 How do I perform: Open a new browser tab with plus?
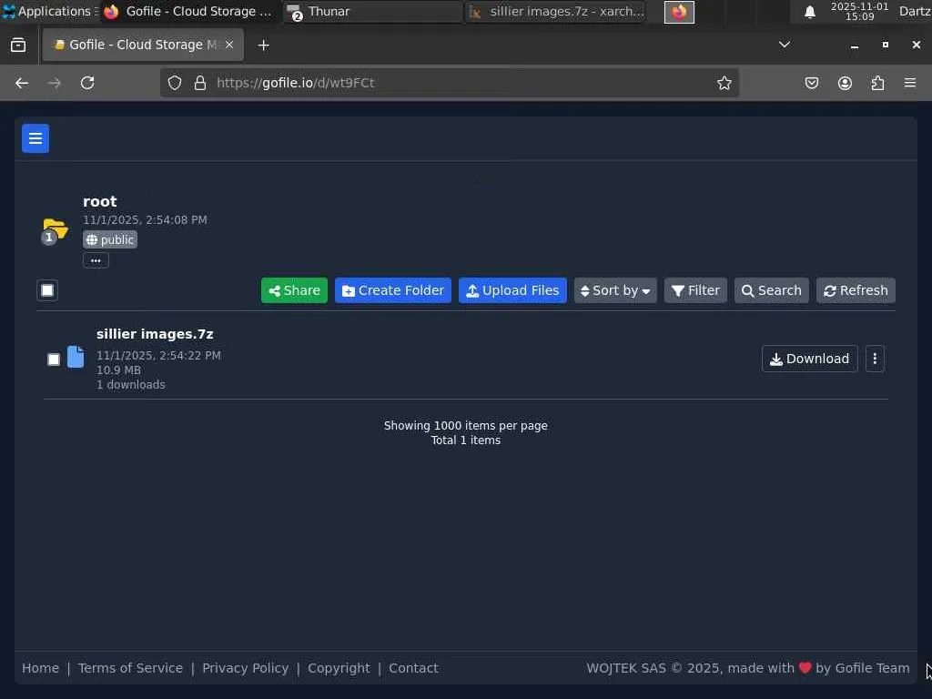coord(263,46)
